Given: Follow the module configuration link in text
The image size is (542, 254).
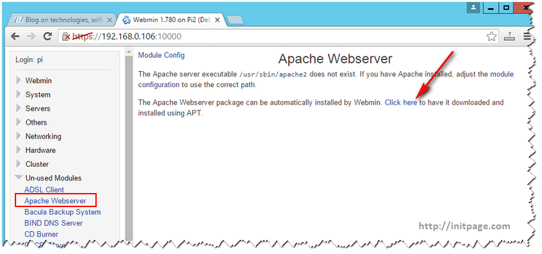Looking at the screenshot, I should click(502, 74).
